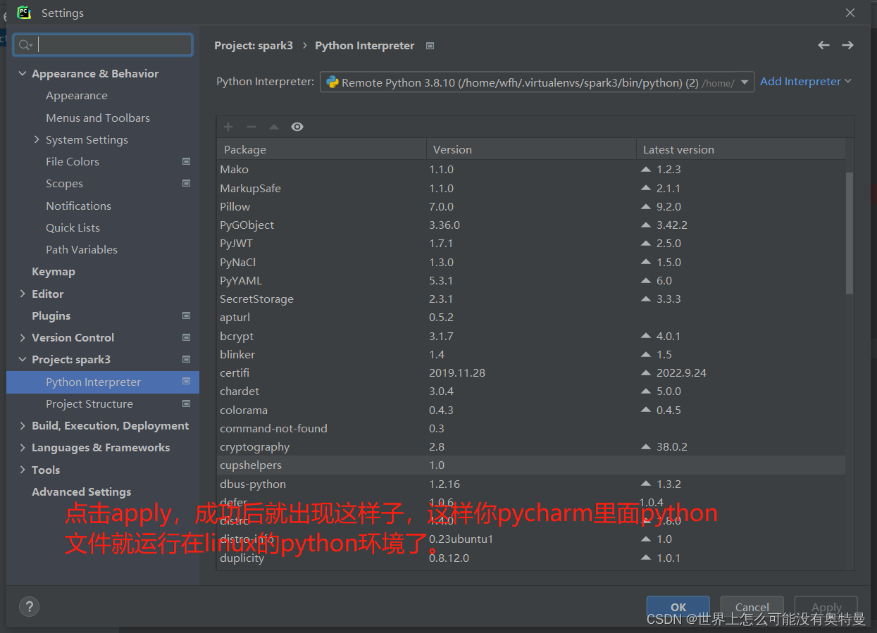
Task: Sort by Version column header
Action: pos(531,149)
